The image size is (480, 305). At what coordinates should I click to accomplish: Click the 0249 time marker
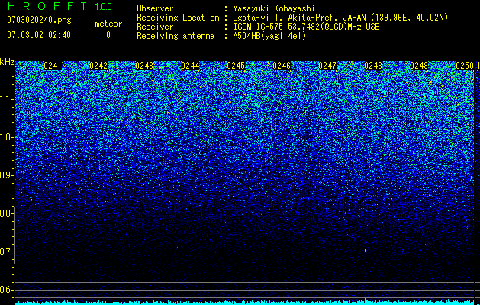tap(419, 66)
